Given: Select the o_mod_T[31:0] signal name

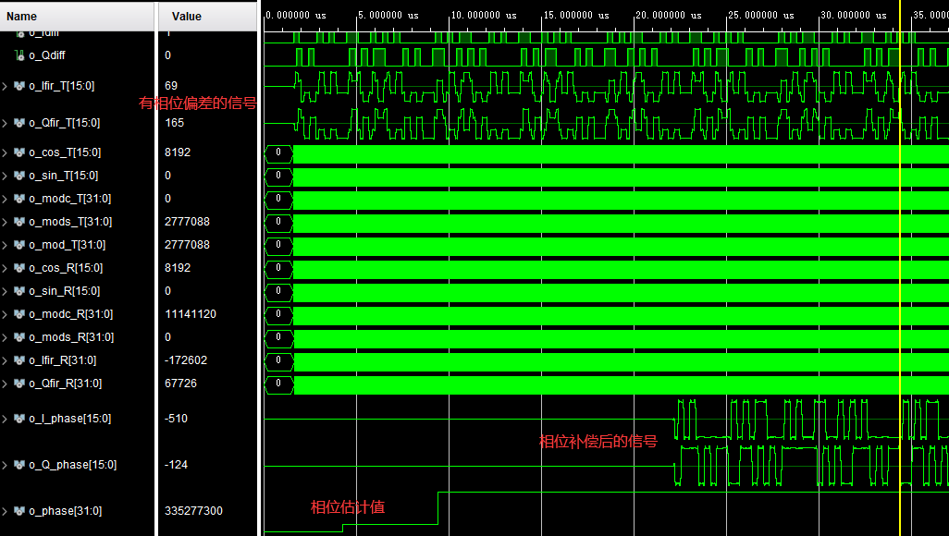Looking at the screenshot, I should click(68, 244).
